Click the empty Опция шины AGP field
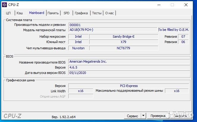Screen dimensions: 197x122 (x=81, y=96)
